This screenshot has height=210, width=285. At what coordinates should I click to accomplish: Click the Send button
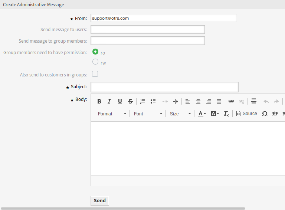[100, 201]
